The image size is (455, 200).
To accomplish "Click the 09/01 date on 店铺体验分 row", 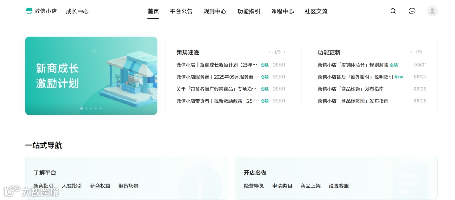I will (x=420, y=65).
